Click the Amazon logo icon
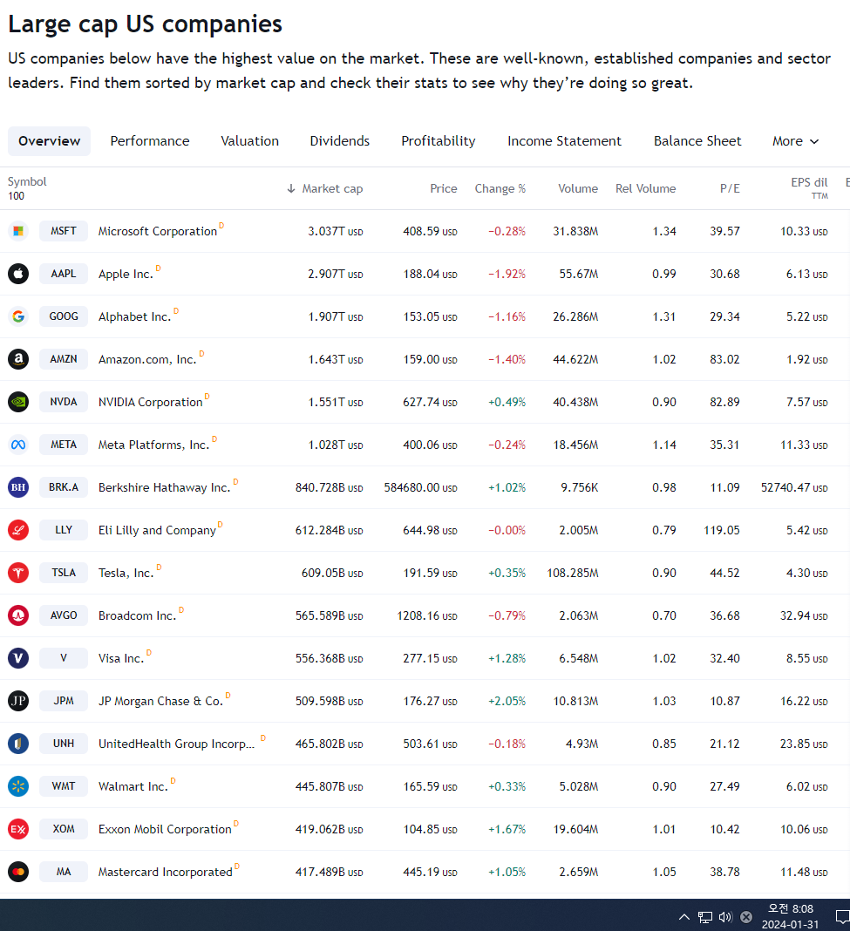 click(18, 359)
